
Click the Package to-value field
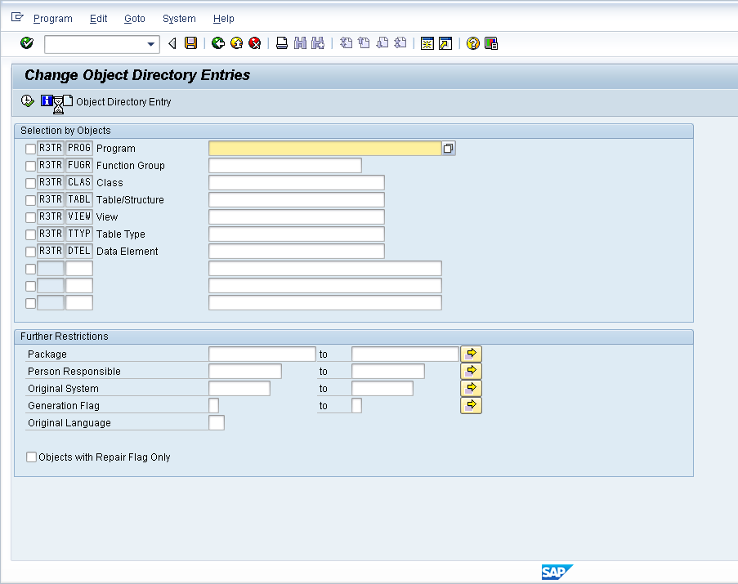405,354
